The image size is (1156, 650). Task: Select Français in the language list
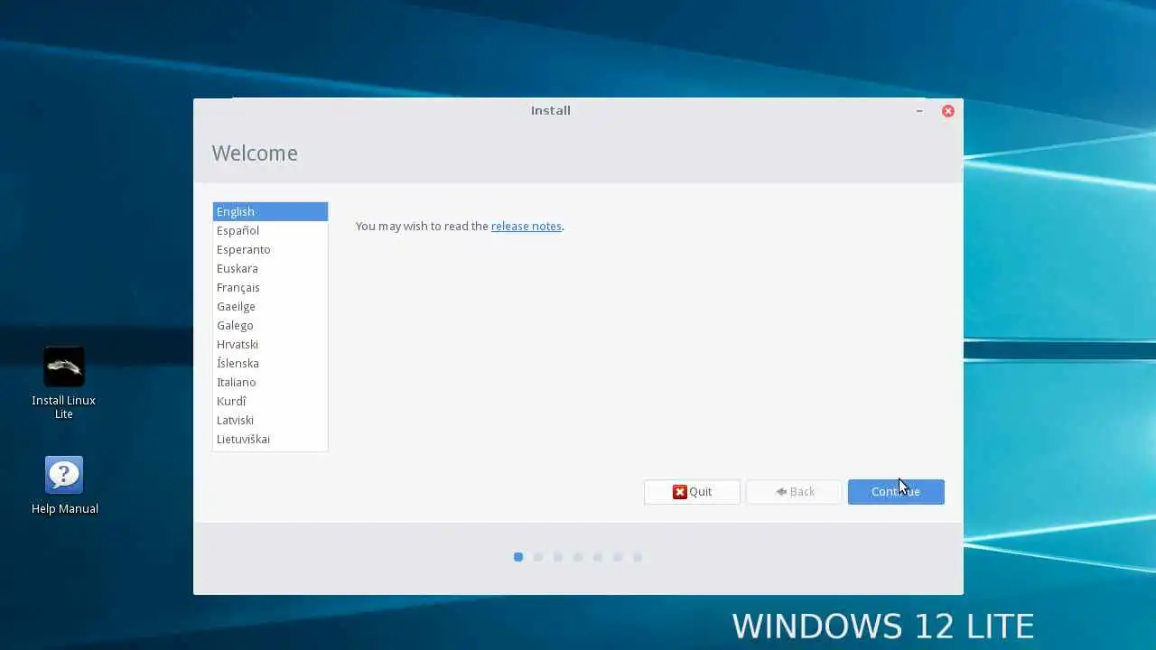270,287
